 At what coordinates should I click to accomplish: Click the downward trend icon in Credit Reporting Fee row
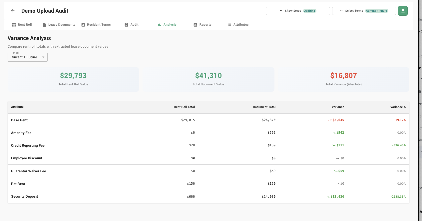pos(334,145)
